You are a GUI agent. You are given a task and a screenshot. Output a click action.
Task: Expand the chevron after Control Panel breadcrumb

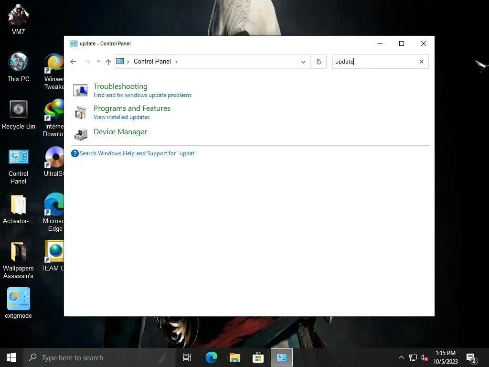(176, 62)
